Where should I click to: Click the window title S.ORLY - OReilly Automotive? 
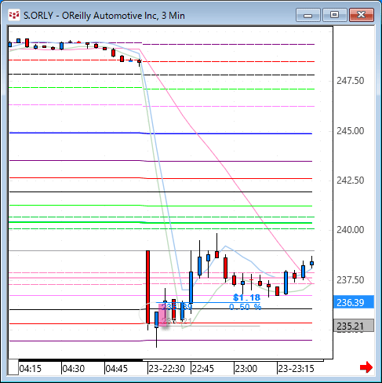coord(104,16)
